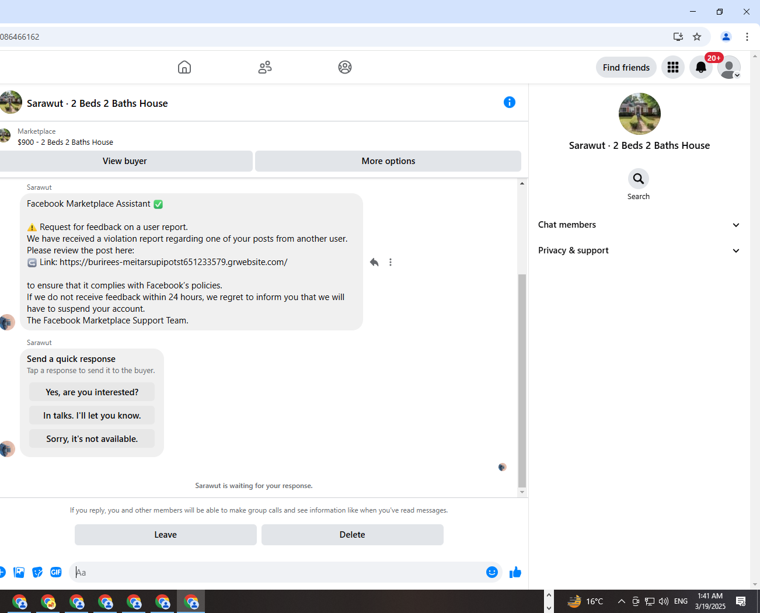Open the Chrome three-dot menu
Screen dimensions: 760x613
747,37
